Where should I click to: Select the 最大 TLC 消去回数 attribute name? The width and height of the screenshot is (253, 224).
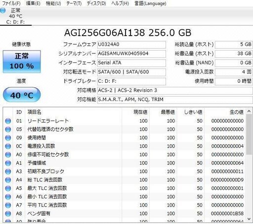(x=47, y=188)
